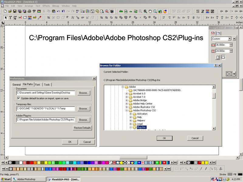The width and height of the screenshot is (243, 182).
Task: Open the Effects menu
Action: pos(46,6)
